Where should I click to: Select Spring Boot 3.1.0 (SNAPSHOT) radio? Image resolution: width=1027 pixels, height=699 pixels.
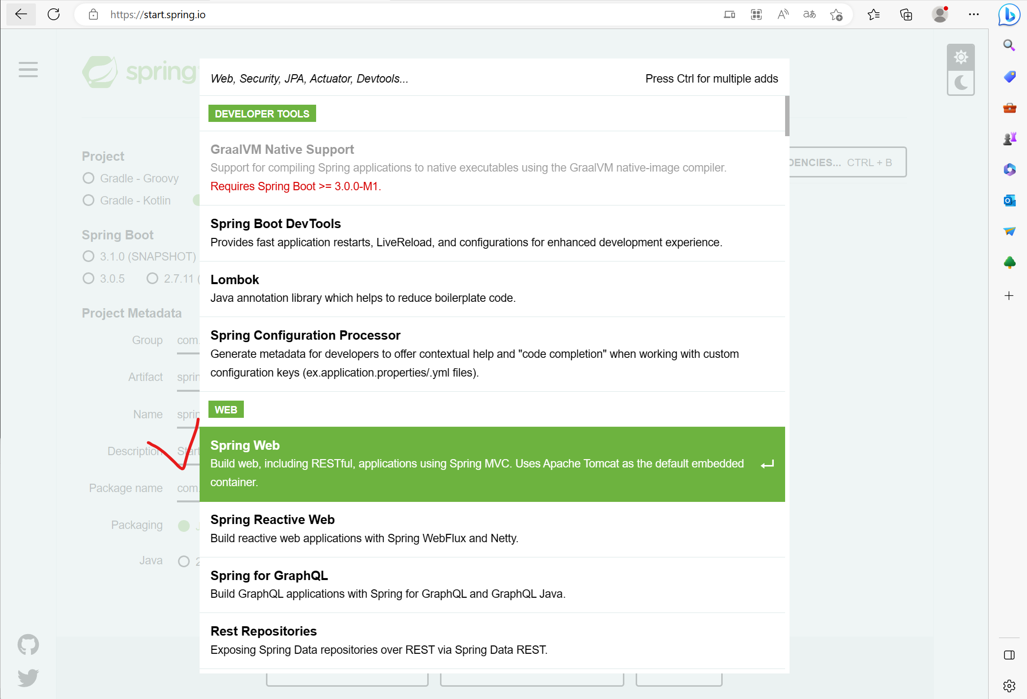[88, 256]
